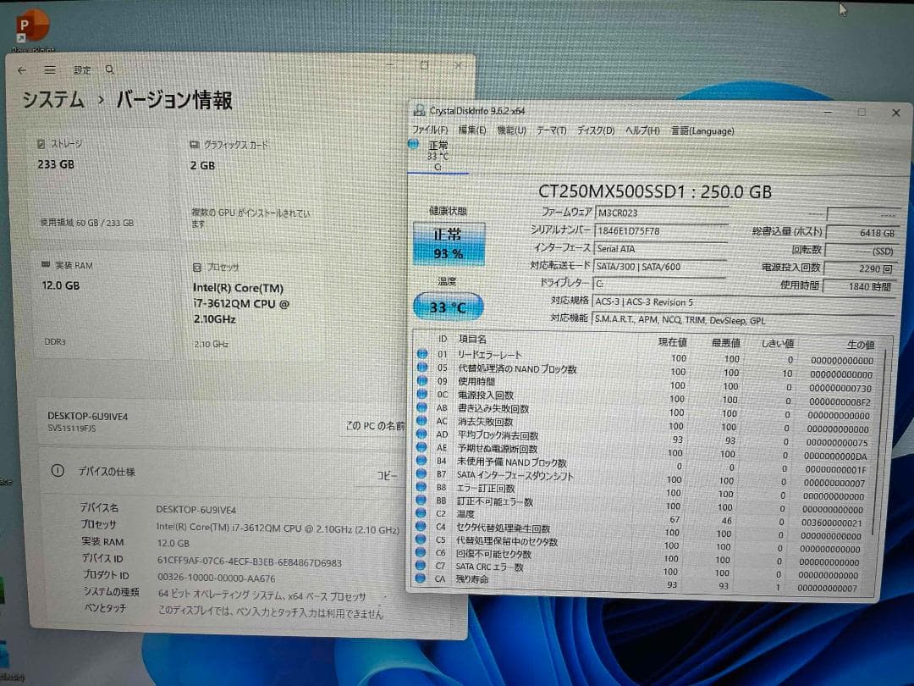The image size is (914, 686).
Task: Click the back arrow in Settings window
Action: (21, 70)
